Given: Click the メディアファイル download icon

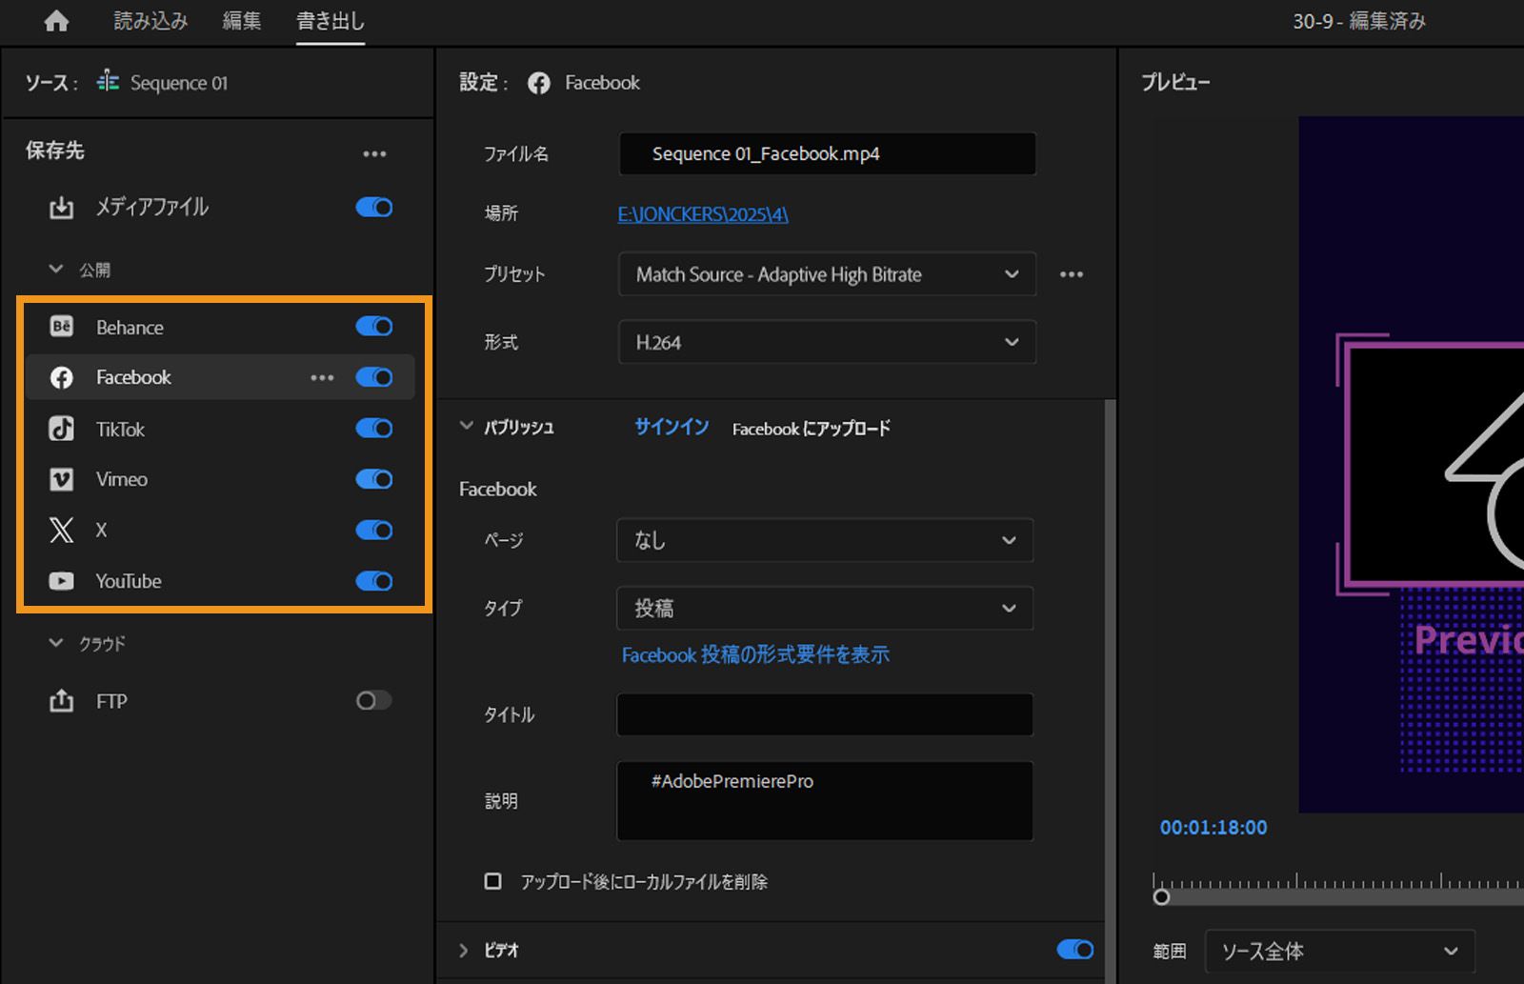Looking at the screenshot, I should 61,207.
